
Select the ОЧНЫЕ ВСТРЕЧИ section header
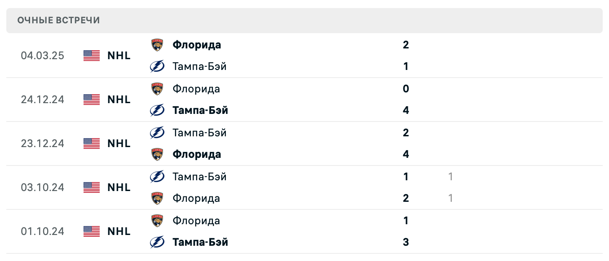click(x=58, y=20)
